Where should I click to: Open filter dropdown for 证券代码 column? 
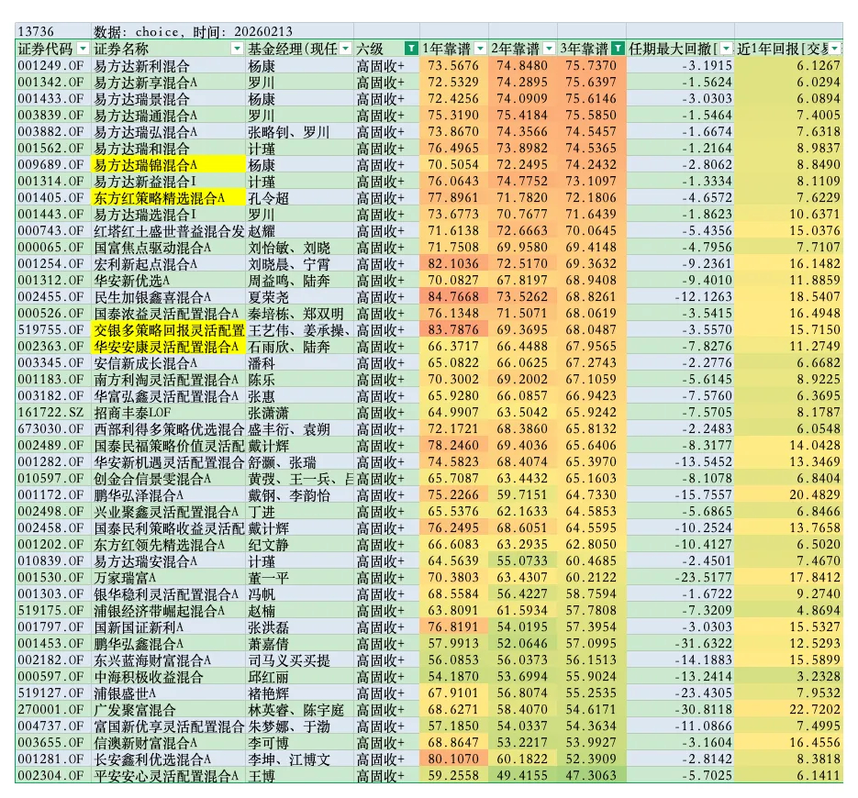83,49
